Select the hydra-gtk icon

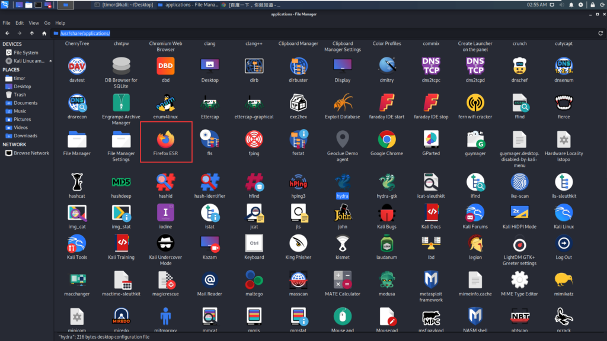386,182
